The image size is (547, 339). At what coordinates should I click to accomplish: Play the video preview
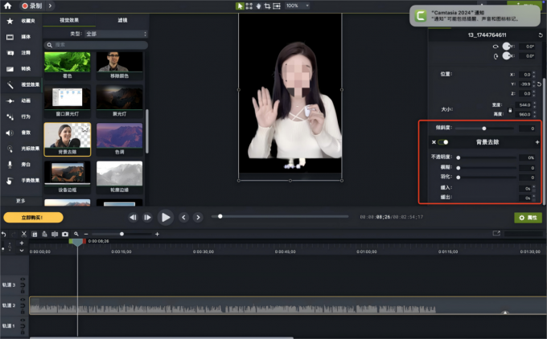click(x=166, y=218)
